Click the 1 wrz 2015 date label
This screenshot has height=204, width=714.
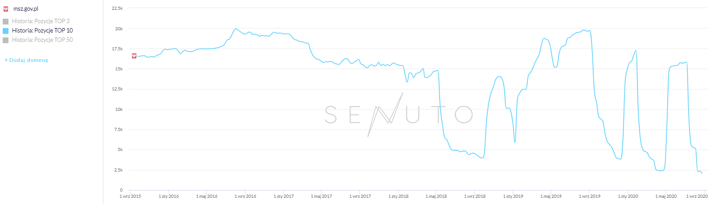130,196
